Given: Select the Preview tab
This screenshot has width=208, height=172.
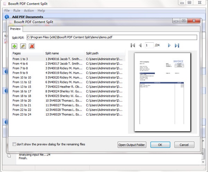Looking at the screenshot, I should (x=15, y=29).
